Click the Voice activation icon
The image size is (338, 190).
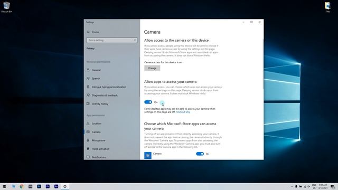pyautogui.click(x=88, y=149)
